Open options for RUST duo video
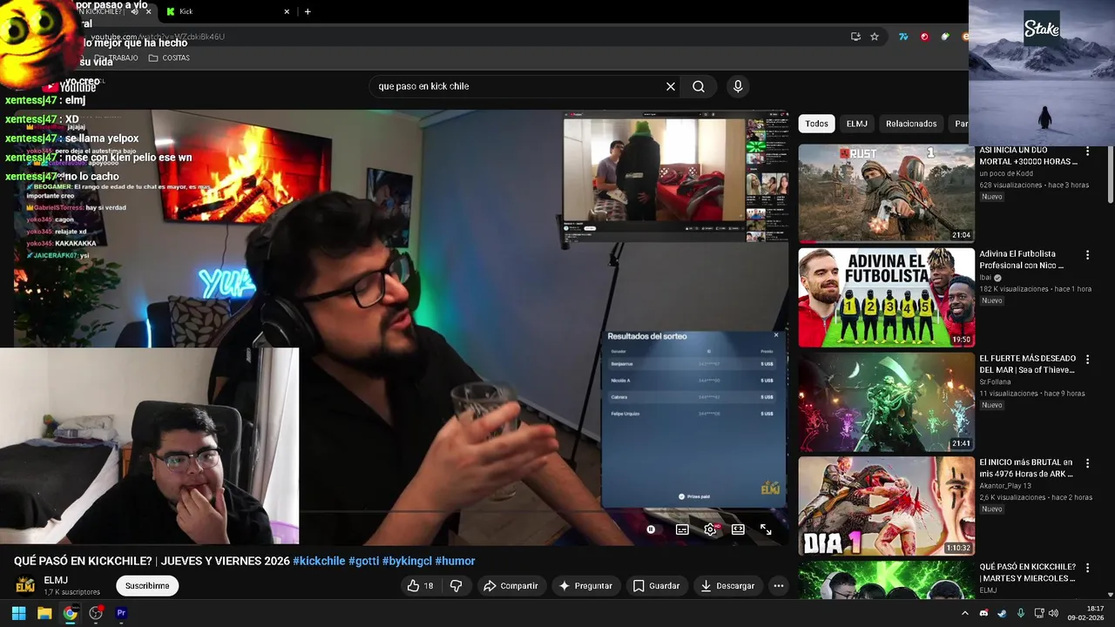The width and height of the screenshot is (1115, 627). tap(1087, 151)
